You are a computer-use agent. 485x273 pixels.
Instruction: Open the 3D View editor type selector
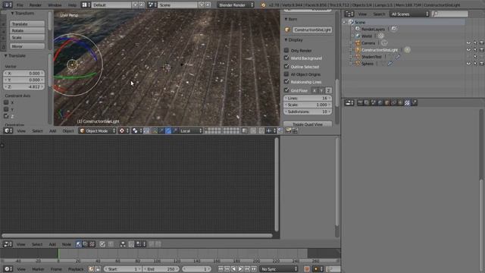tap(8, 130)
